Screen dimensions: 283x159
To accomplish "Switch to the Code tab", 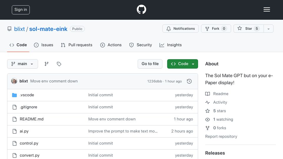I will coord(18,45).
